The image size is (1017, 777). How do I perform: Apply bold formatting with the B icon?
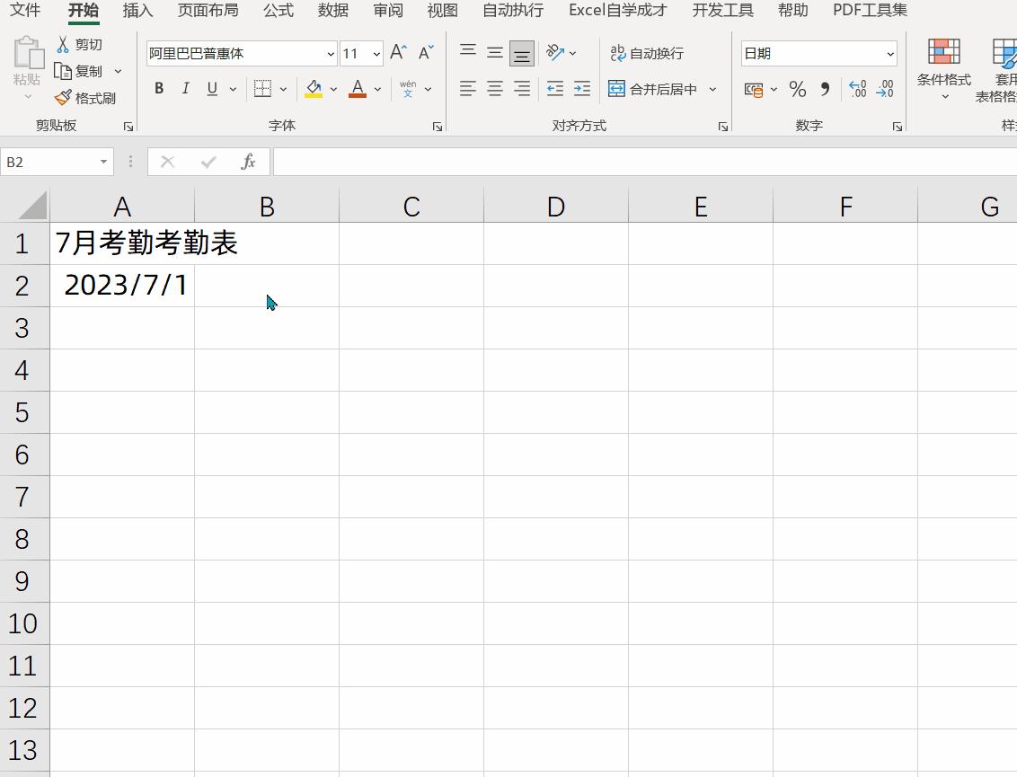tap(159, 88)
